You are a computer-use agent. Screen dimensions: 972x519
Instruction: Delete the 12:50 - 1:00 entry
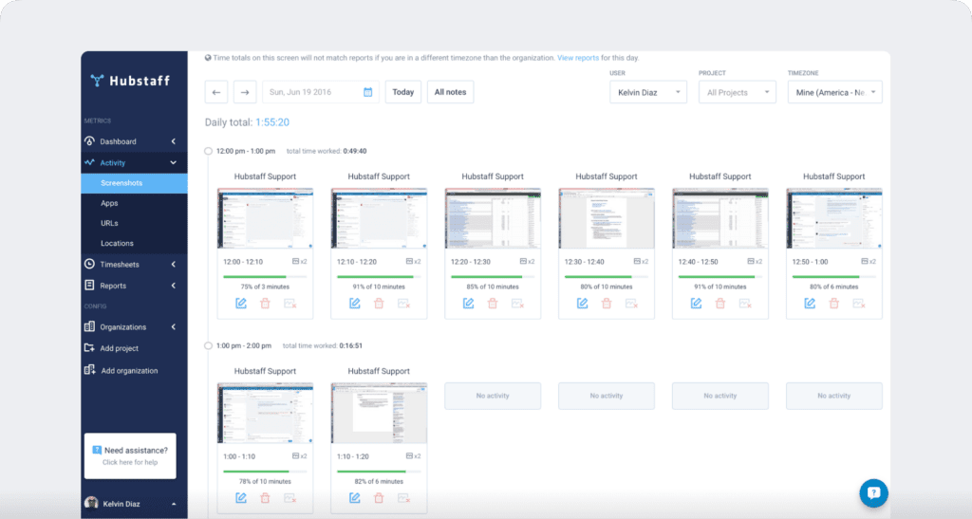pos(833,304)
